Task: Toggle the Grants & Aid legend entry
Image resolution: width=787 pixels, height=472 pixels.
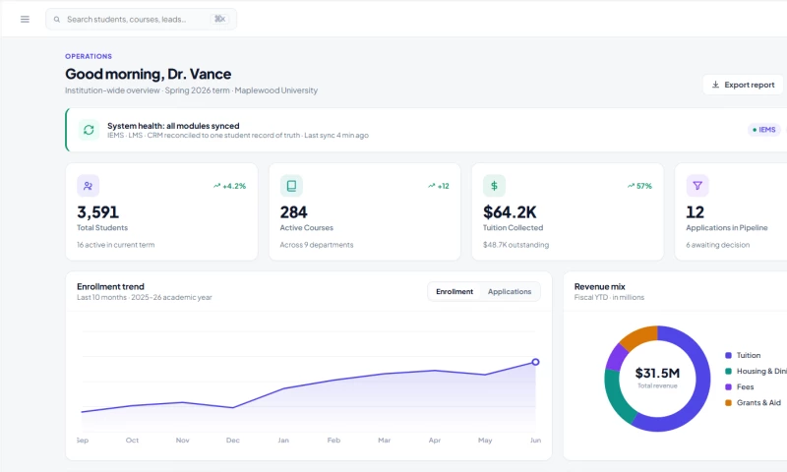Action: (753, 403)
